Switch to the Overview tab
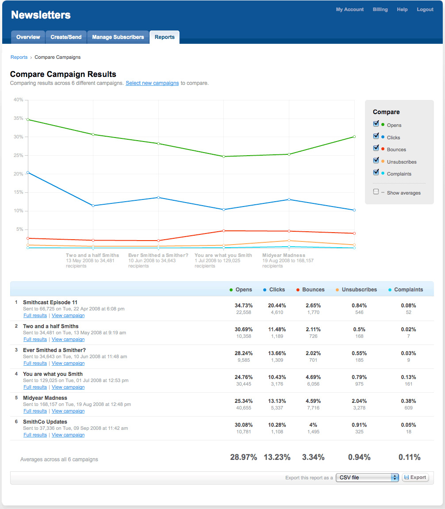The height and width of the screenshot is (509, 445). [28, 37]
